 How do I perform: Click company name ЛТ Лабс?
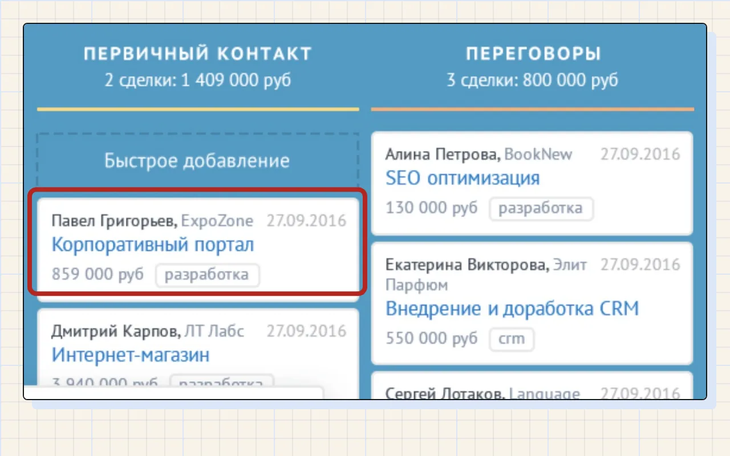pyautogui.click(x=214, y=331)
